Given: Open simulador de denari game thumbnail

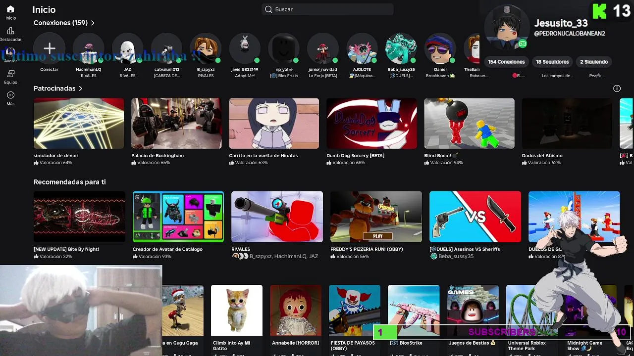Looking at the screenshot, I should [79, 124].
